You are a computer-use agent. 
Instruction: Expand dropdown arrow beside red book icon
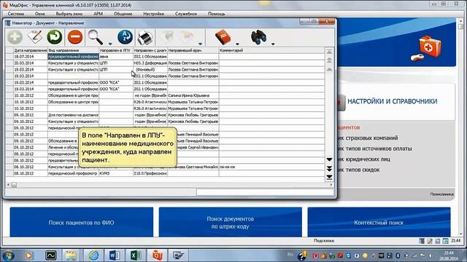click(237, 44)
